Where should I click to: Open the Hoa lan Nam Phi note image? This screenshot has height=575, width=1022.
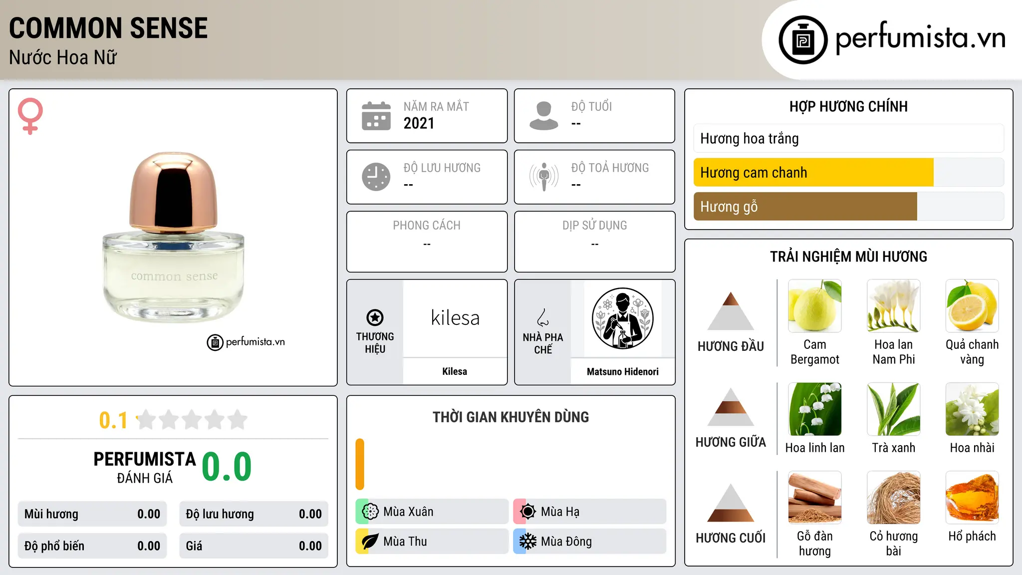pyautogui.click(x=893, y=306)
